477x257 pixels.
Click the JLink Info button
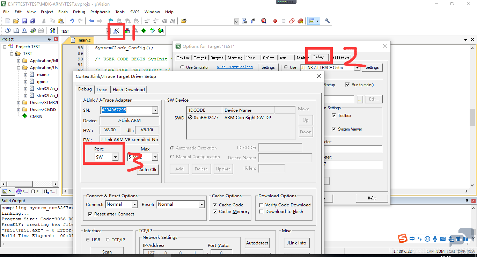tap(297, 243)
